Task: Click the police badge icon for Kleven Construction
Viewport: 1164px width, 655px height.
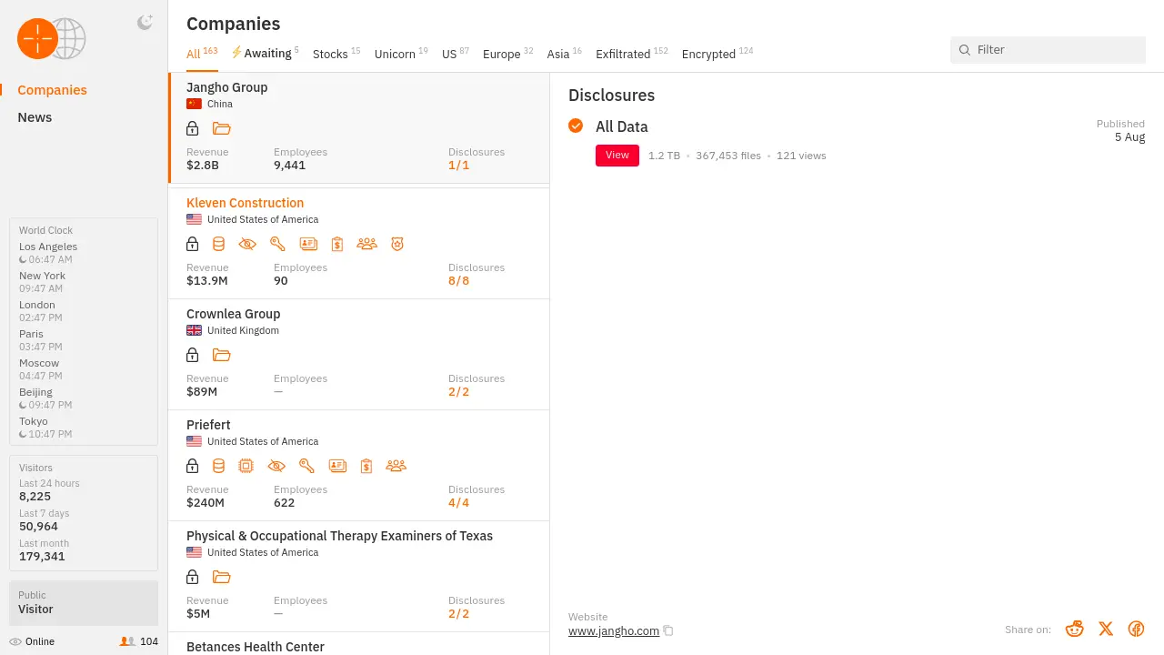Action: click(396, 244)
